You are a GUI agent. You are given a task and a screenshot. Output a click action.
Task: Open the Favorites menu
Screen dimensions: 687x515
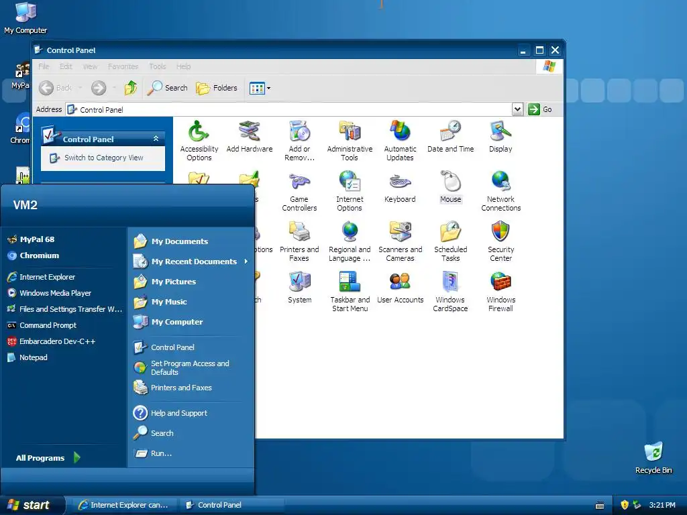click(x=123, y=66)
